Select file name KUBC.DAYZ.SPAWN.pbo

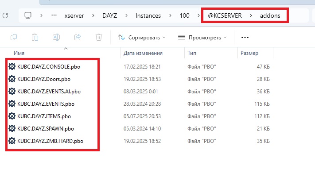tap(46, 129)
